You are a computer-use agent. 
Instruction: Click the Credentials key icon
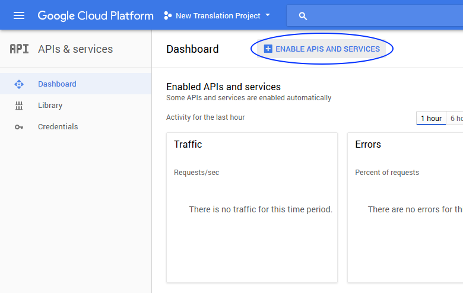19,127
